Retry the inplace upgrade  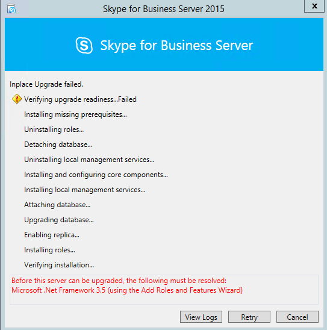[x=249, y=317]
